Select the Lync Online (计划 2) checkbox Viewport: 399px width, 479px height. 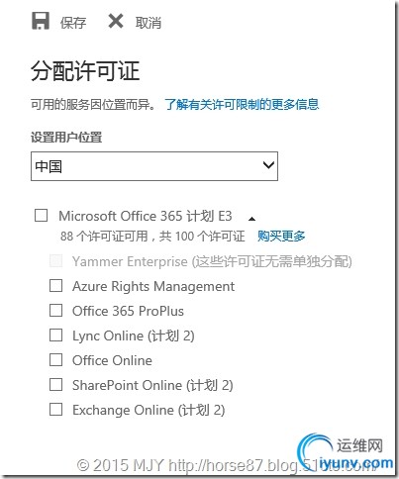coord(55,335)
